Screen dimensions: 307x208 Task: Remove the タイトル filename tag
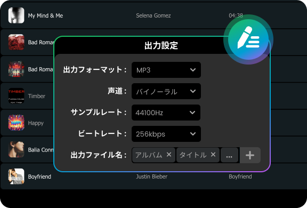213,155
